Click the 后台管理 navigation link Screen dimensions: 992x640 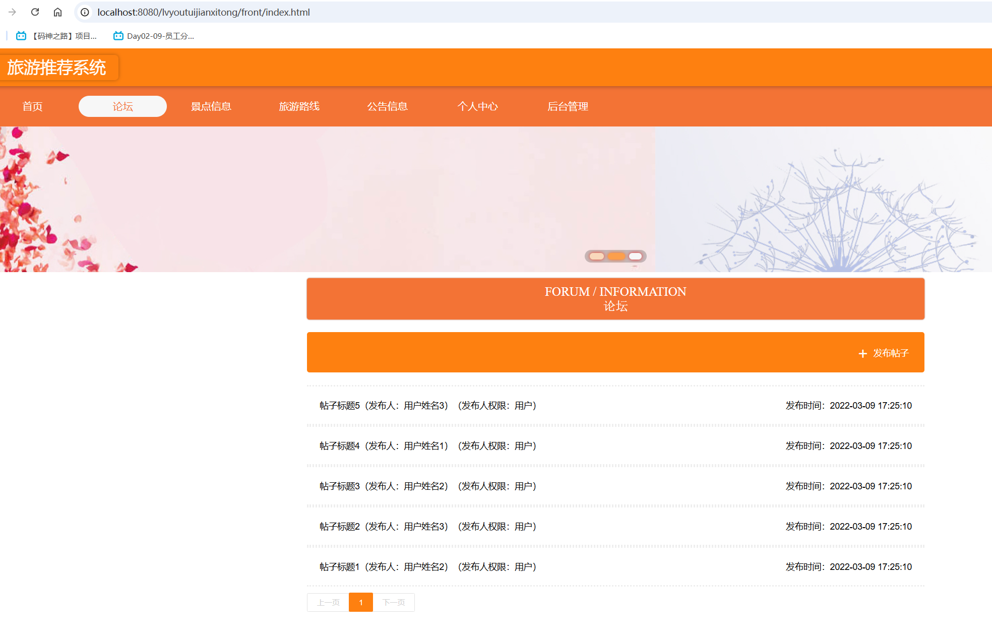coord(568,106)
